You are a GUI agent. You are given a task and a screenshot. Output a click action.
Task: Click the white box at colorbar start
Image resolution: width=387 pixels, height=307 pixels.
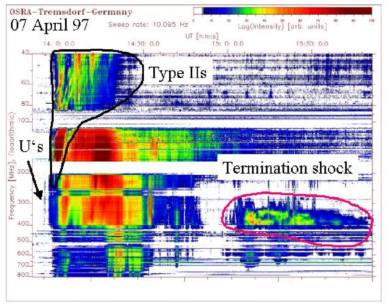[x=198, y=11]
